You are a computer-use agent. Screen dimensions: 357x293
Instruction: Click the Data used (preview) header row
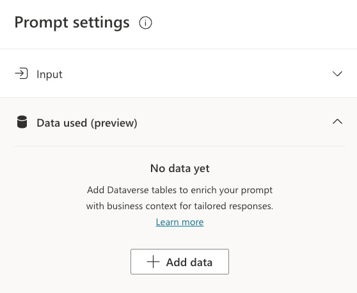tap(178, 122)
